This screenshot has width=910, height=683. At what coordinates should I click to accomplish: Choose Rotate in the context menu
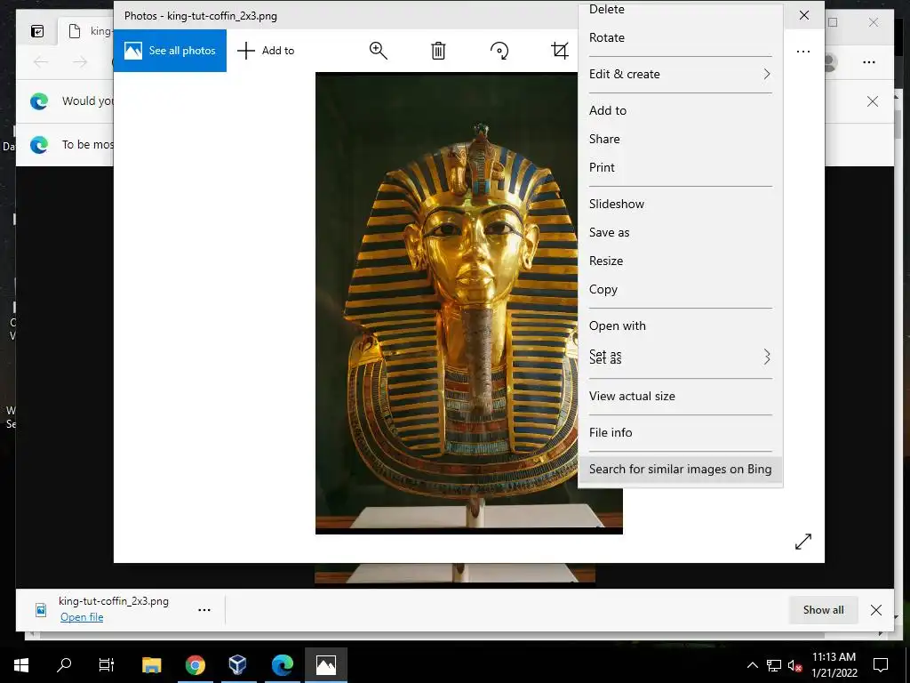click(x=681, y=37)
